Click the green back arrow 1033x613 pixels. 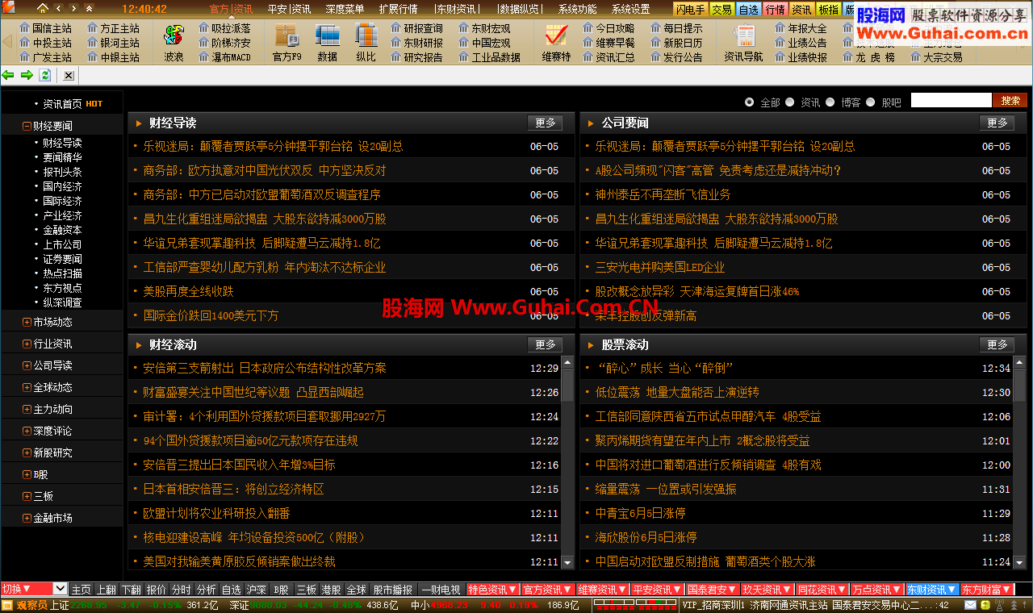point(9,75)
